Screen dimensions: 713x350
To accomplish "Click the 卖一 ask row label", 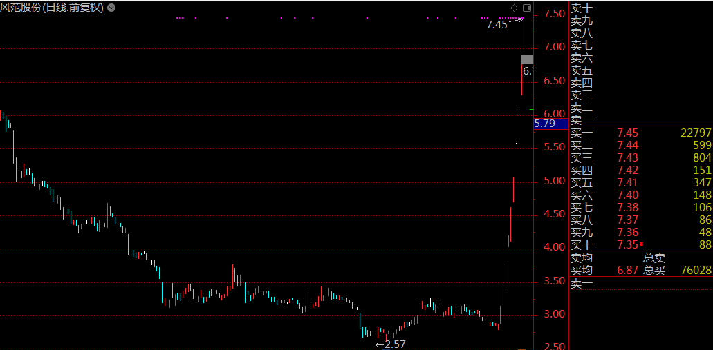I will [581, 119].
